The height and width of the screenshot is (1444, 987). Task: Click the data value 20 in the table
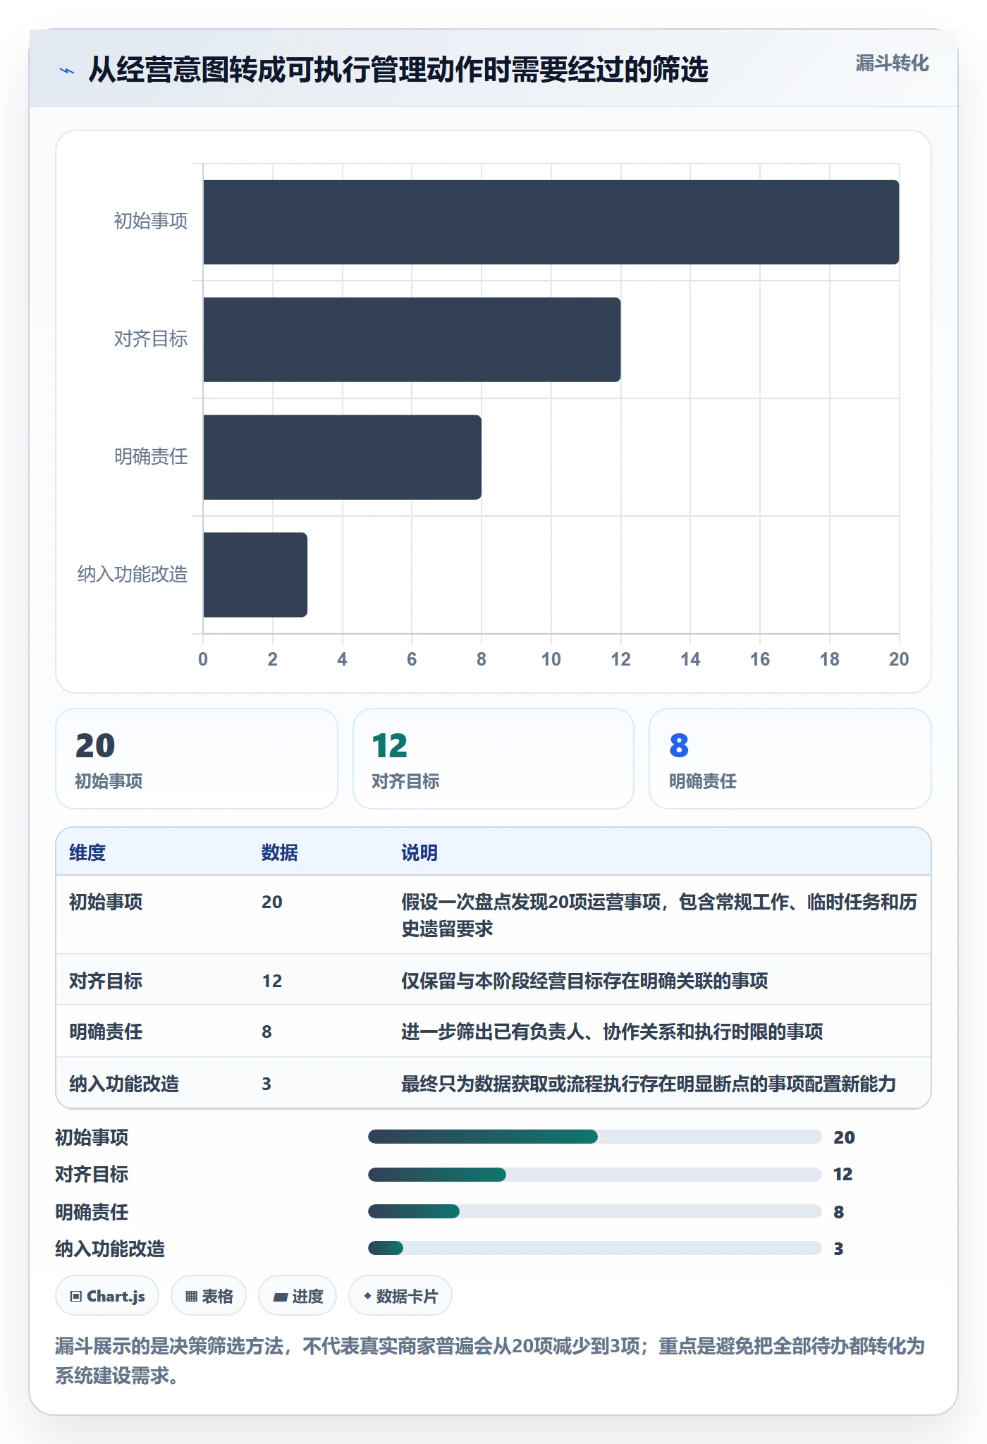(272, 902)
